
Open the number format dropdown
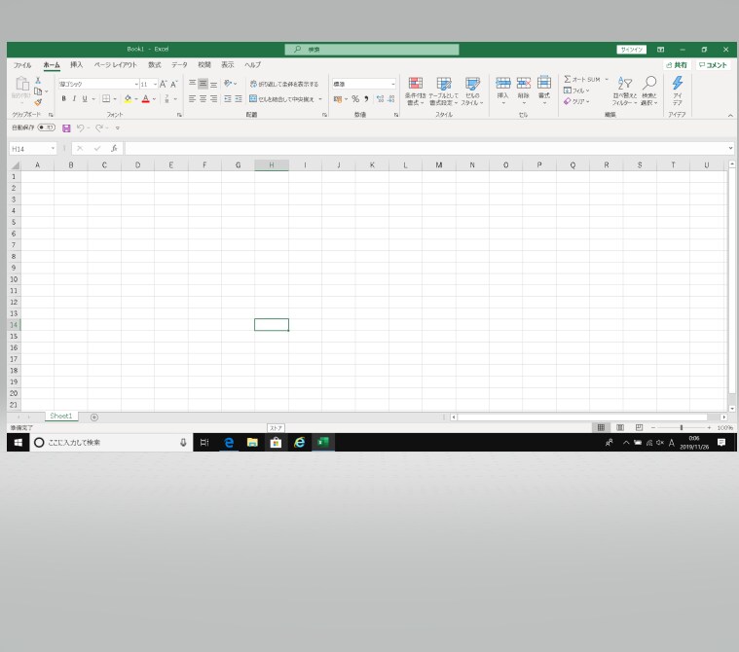[392, 84]
